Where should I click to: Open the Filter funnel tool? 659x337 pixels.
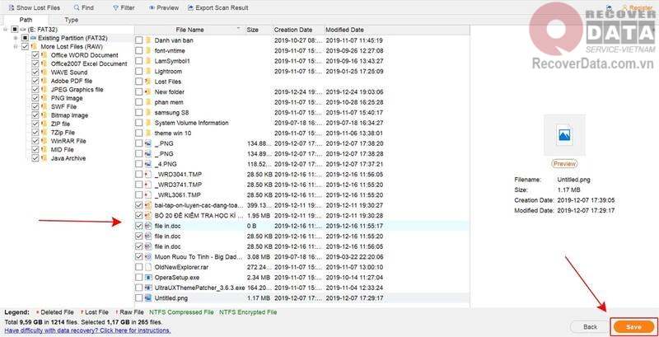coord(115,7)
